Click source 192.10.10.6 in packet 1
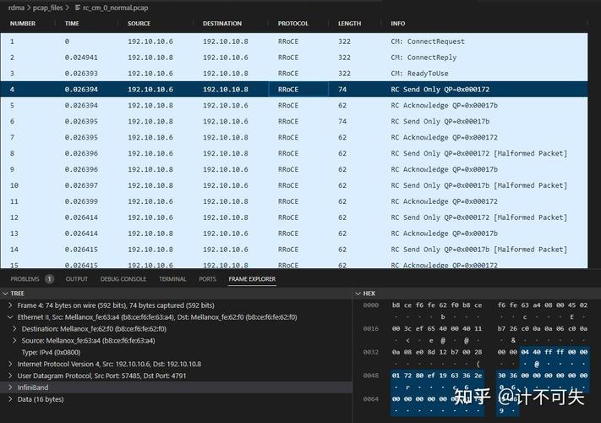The width and height of the screenshot is (601, 423). [150, 41]
